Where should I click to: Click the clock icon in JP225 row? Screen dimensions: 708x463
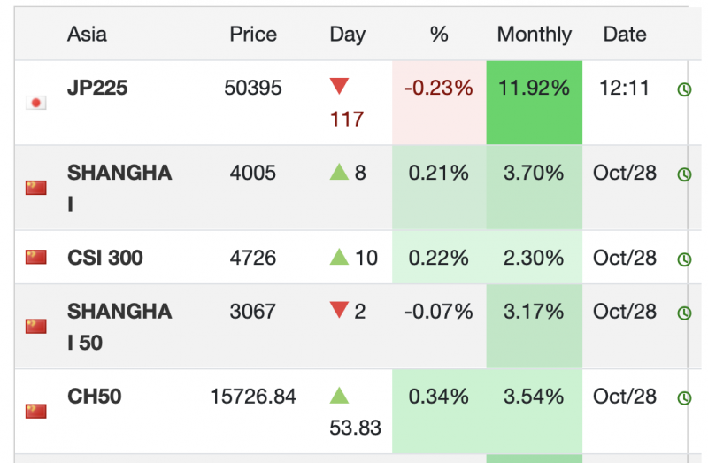pos(683,89)
